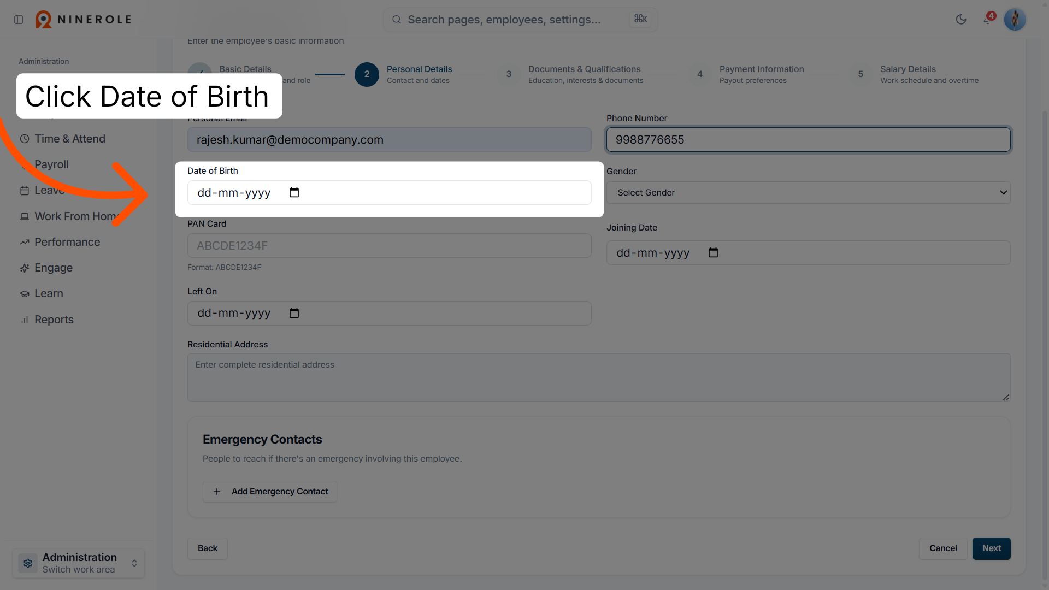Switch to dark mode moon icon

click(x=961, y=20)
